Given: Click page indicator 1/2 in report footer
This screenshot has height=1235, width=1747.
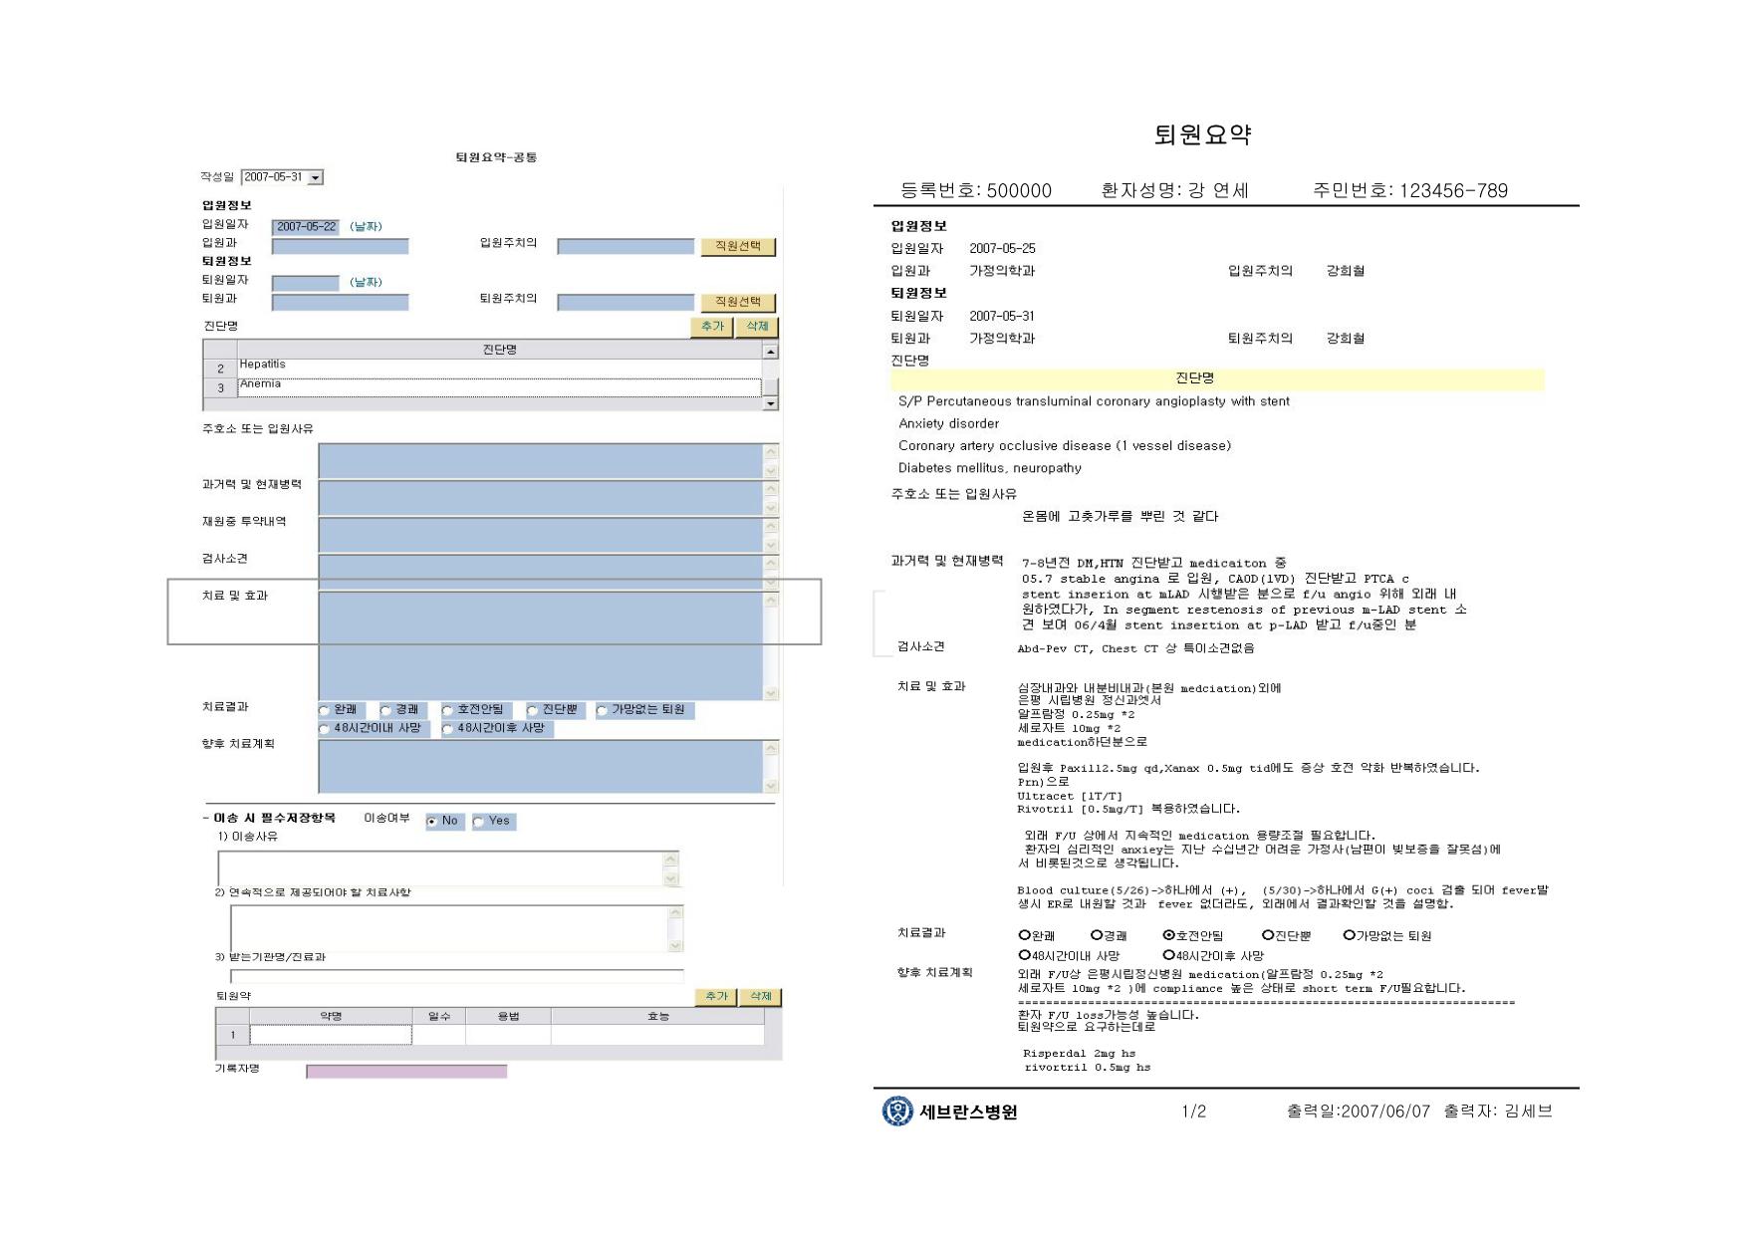Looking at the screenshot, I should pos(1193,1111).
